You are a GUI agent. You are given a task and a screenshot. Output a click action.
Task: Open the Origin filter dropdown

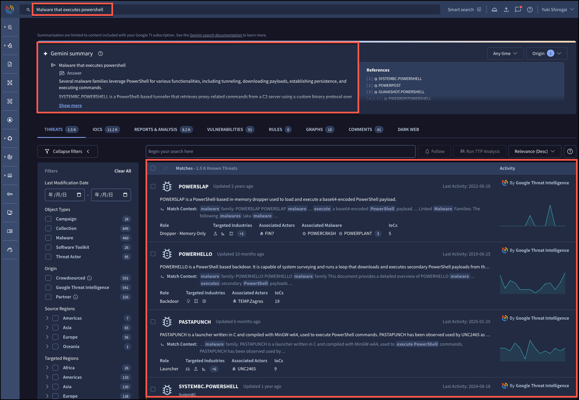coord(547,54)
